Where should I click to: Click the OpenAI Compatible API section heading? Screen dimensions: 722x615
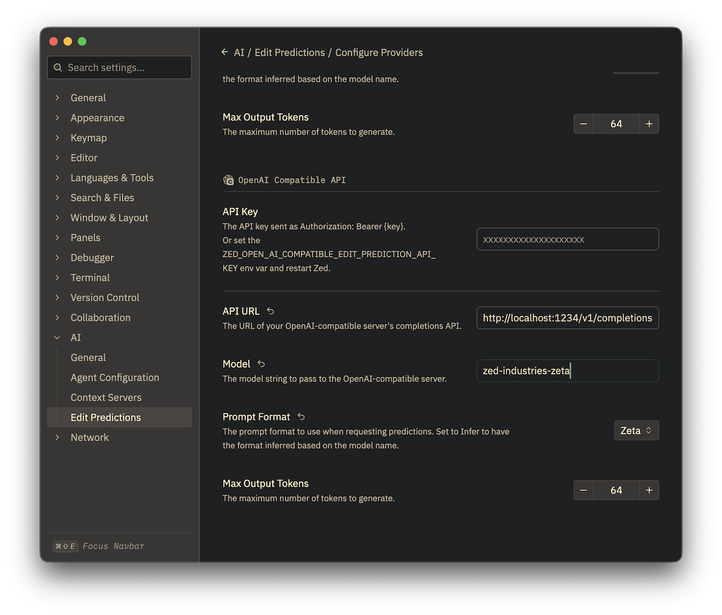pos(292,180)
